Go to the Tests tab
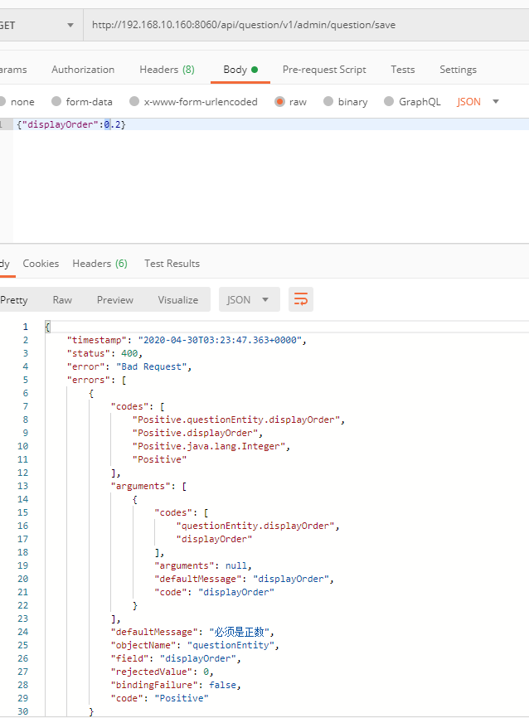 pyautogui.click(x=403, y=70)
